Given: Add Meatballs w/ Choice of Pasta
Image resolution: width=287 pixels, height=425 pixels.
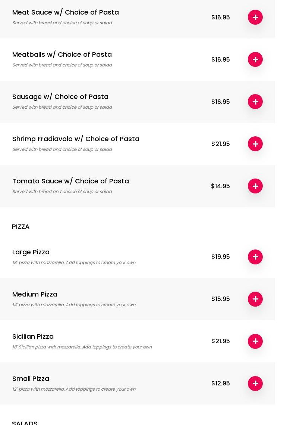Looking at the screenshot, I should click(x=255, y=59).
